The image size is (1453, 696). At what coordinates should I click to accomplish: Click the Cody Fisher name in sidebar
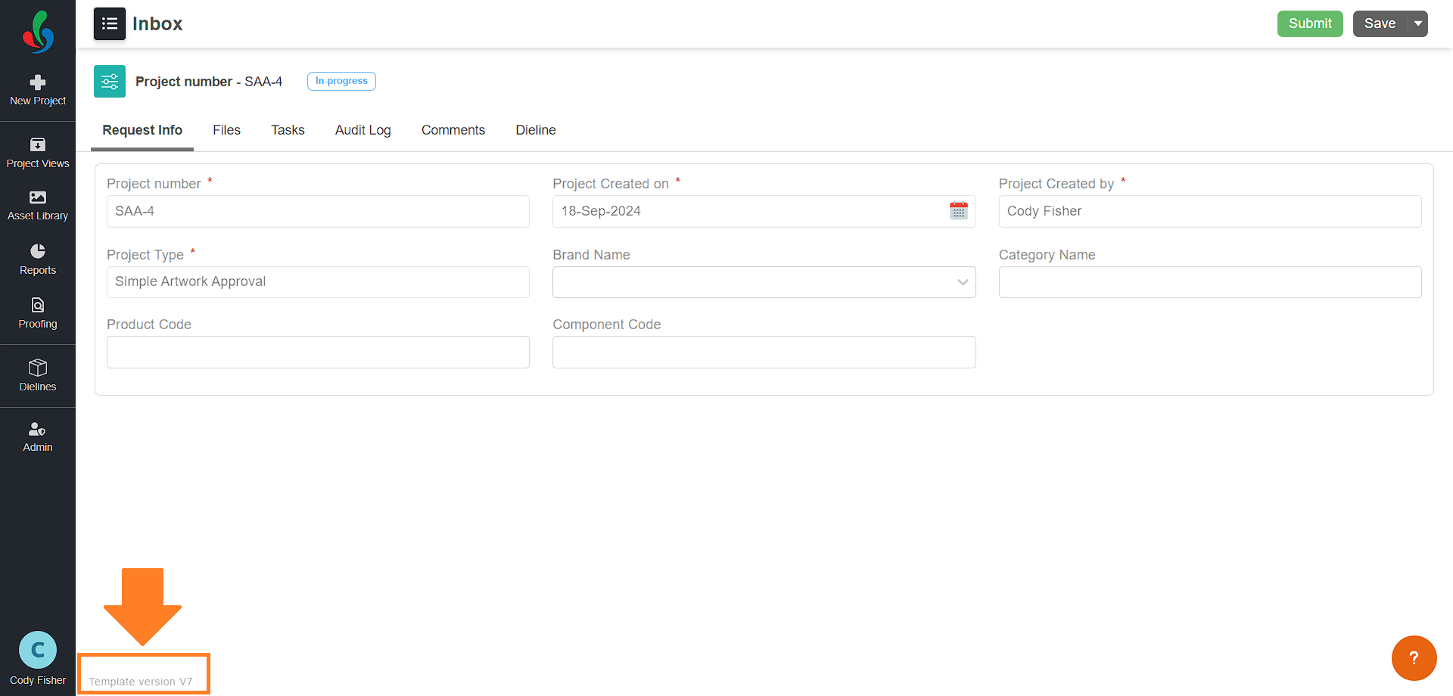coord(38,680)
